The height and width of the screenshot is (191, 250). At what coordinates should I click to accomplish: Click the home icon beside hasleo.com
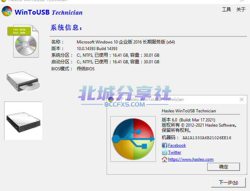click(164, 159)
